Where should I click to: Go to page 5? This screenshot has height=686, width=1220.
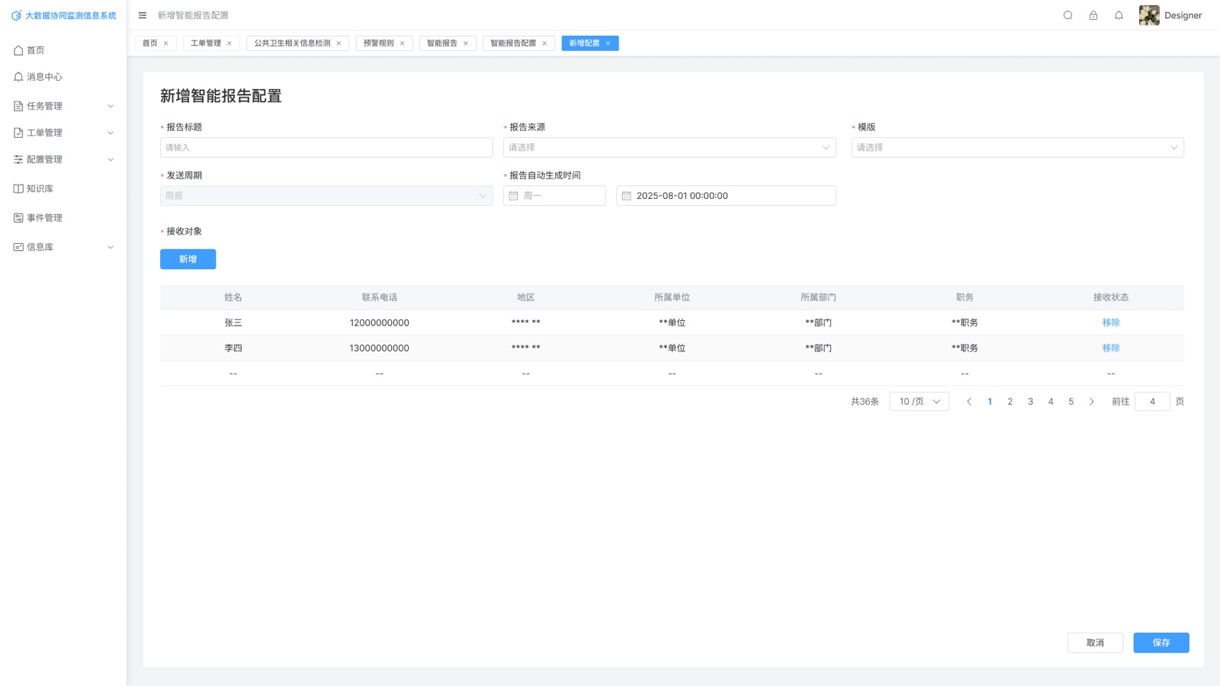[1071, 402]
